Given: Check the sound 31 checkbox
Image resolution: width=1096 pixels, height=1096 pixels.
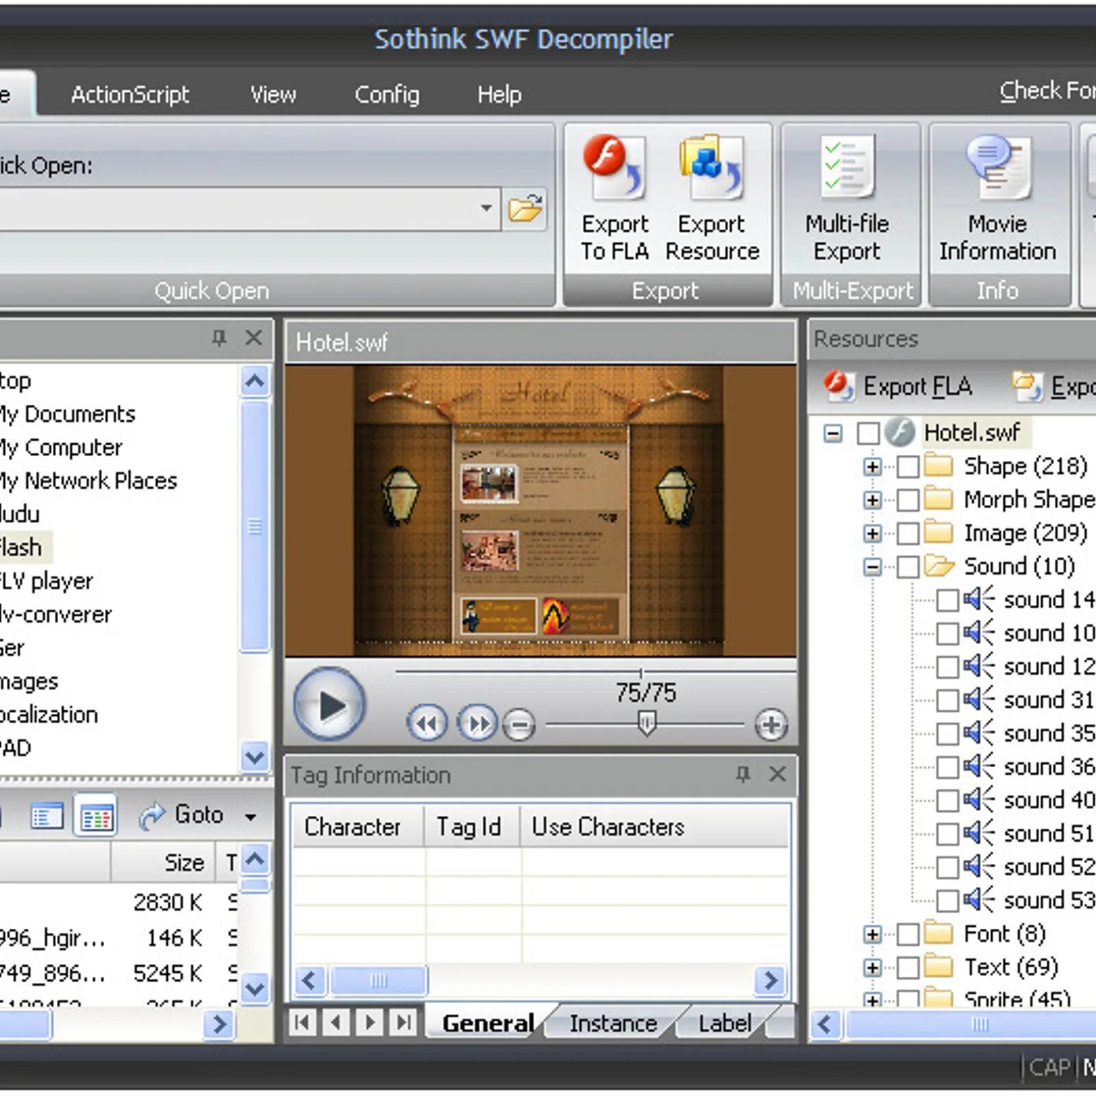Looking at the screenshot, I should coord(948,700).
